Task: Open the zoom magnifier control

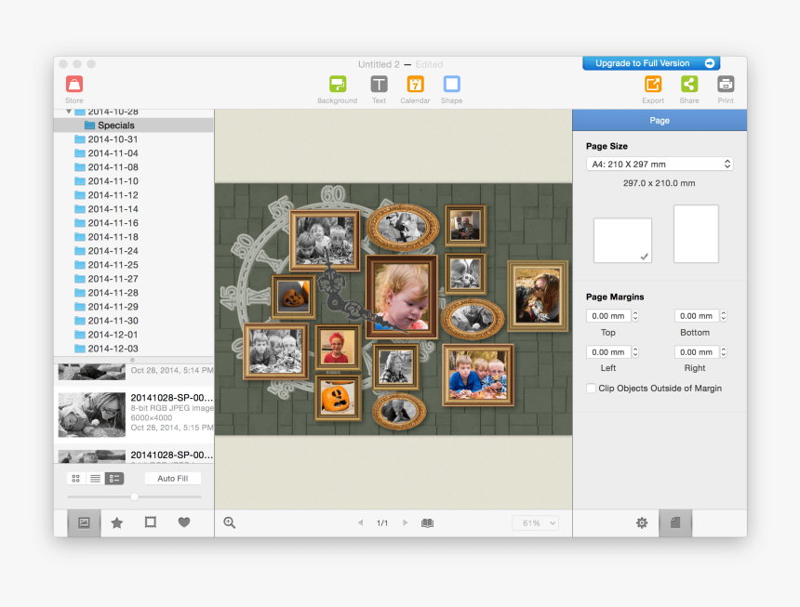Action: click(229, 522)
